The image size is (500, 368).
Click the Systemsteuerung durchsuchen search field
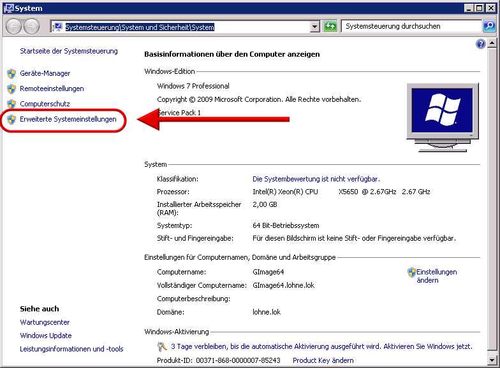pyautogui.click(x=411, y=27)
